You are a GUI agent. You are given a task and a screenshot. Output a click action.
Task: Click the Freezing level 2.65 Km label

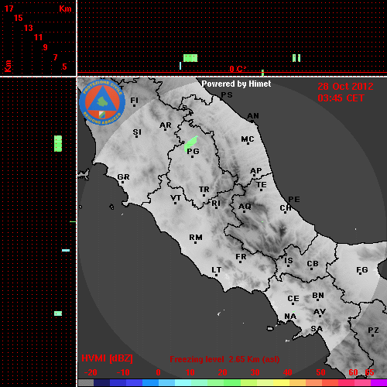coord(224,359)
